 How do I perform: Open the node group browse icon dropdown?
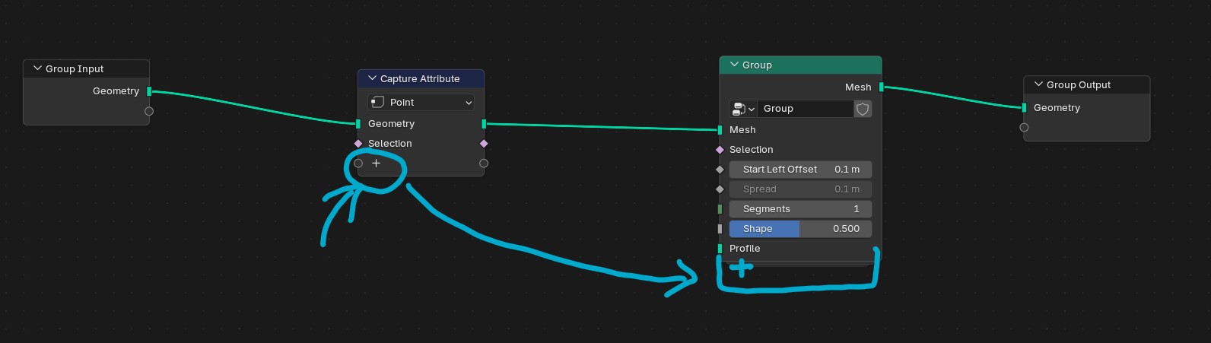pyautogui.click(x=742, y=109)
